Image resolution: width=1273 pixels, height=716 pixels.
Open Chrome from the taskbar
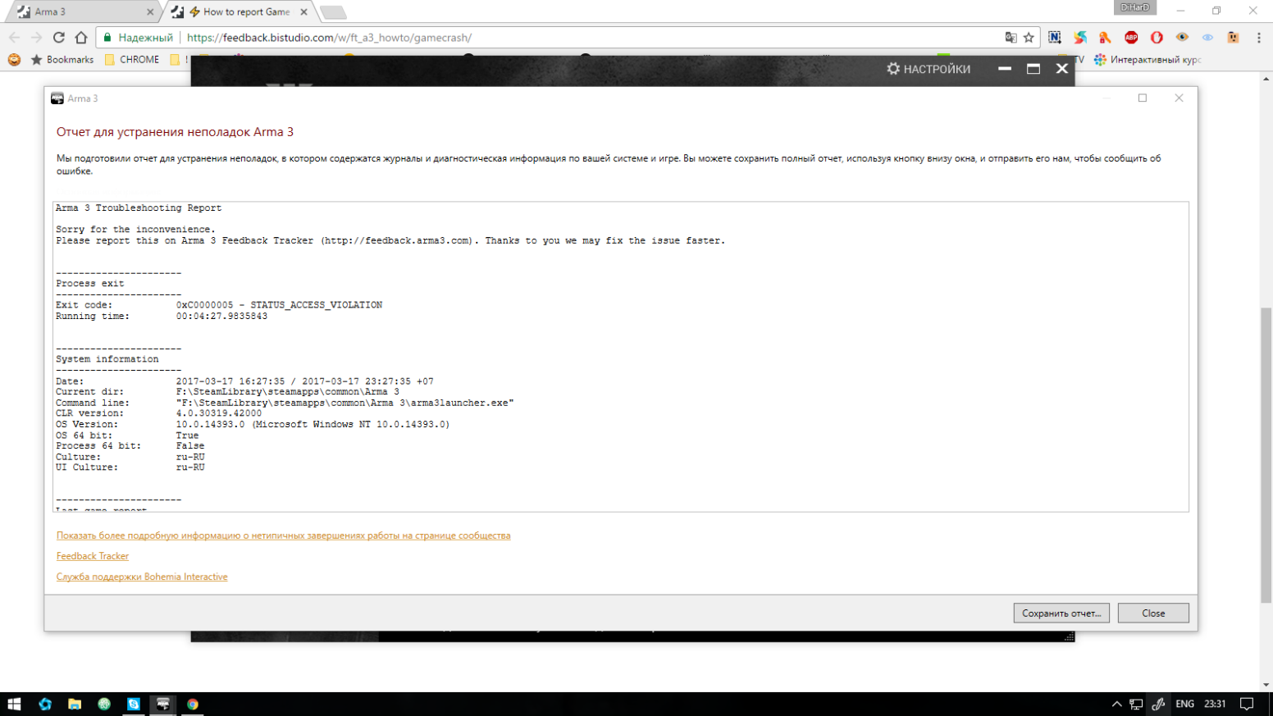[193, 704]
